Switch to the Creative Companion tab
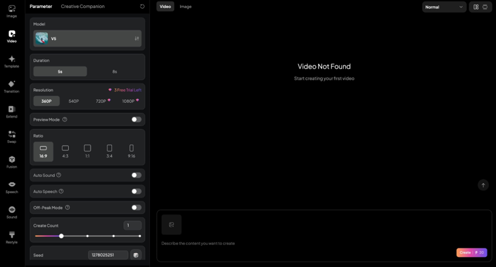496x267 pixels. coord(83,7)
